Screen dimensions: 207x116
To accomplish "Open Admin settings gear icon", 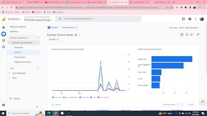I will pyautogui.click(x=4, y=105).
